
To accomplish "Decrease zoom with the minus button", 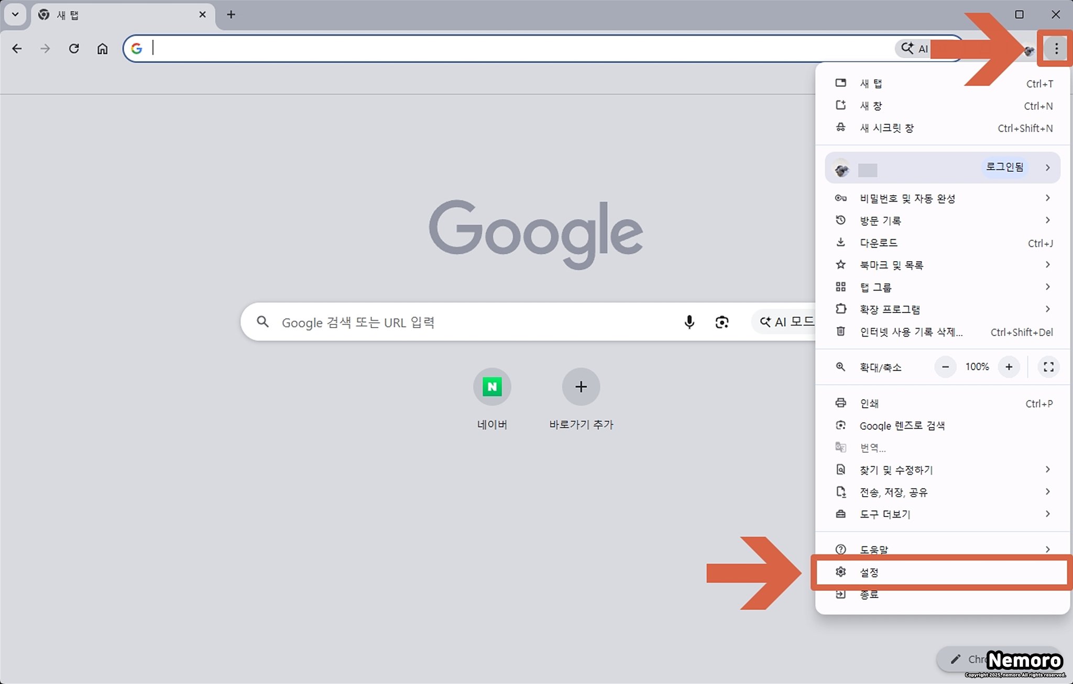I will (945, 367).
